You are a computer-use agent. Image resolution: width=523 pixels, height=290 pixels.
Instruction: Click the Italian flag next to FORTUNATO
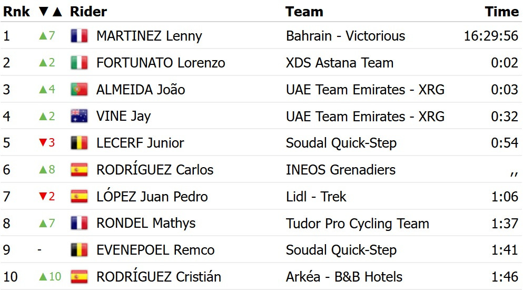[x=79, y=63]
